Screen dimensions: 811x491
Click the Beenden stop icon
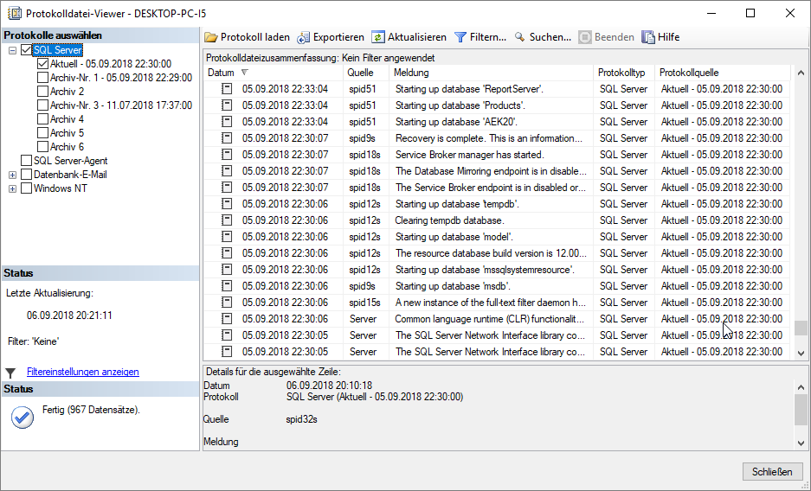[x=585, y=37]
